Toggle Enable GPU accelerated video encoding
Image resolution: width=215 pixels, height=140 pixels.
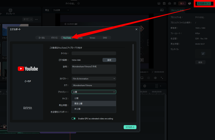click(x=73, y=119)
